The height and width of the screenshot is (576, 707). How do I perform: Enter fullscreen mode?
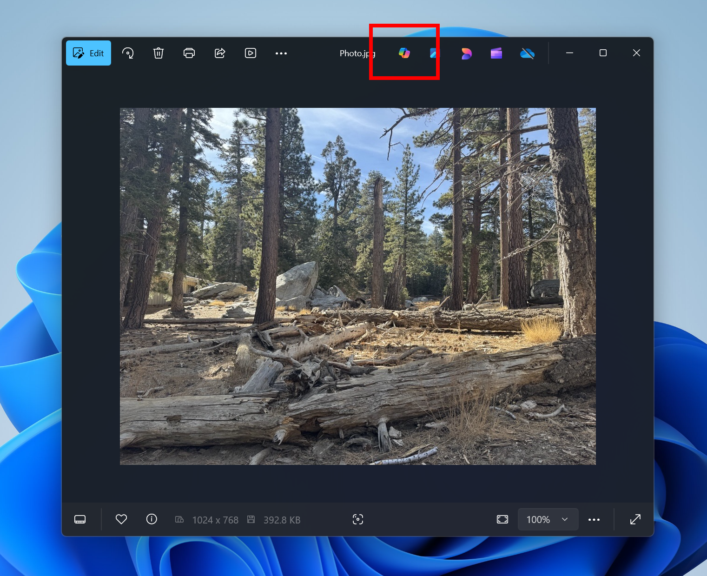pyautogui.click(x=635, y=519)
